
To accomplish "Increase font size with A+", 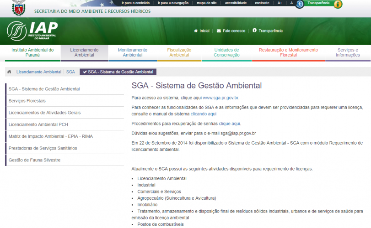I will click(x=280, y=3).
